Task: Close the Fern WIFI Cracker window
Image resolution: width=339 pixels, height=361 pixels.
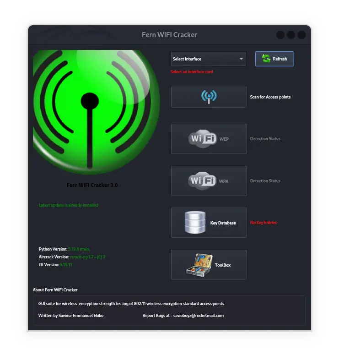Action: pos(301,35)
